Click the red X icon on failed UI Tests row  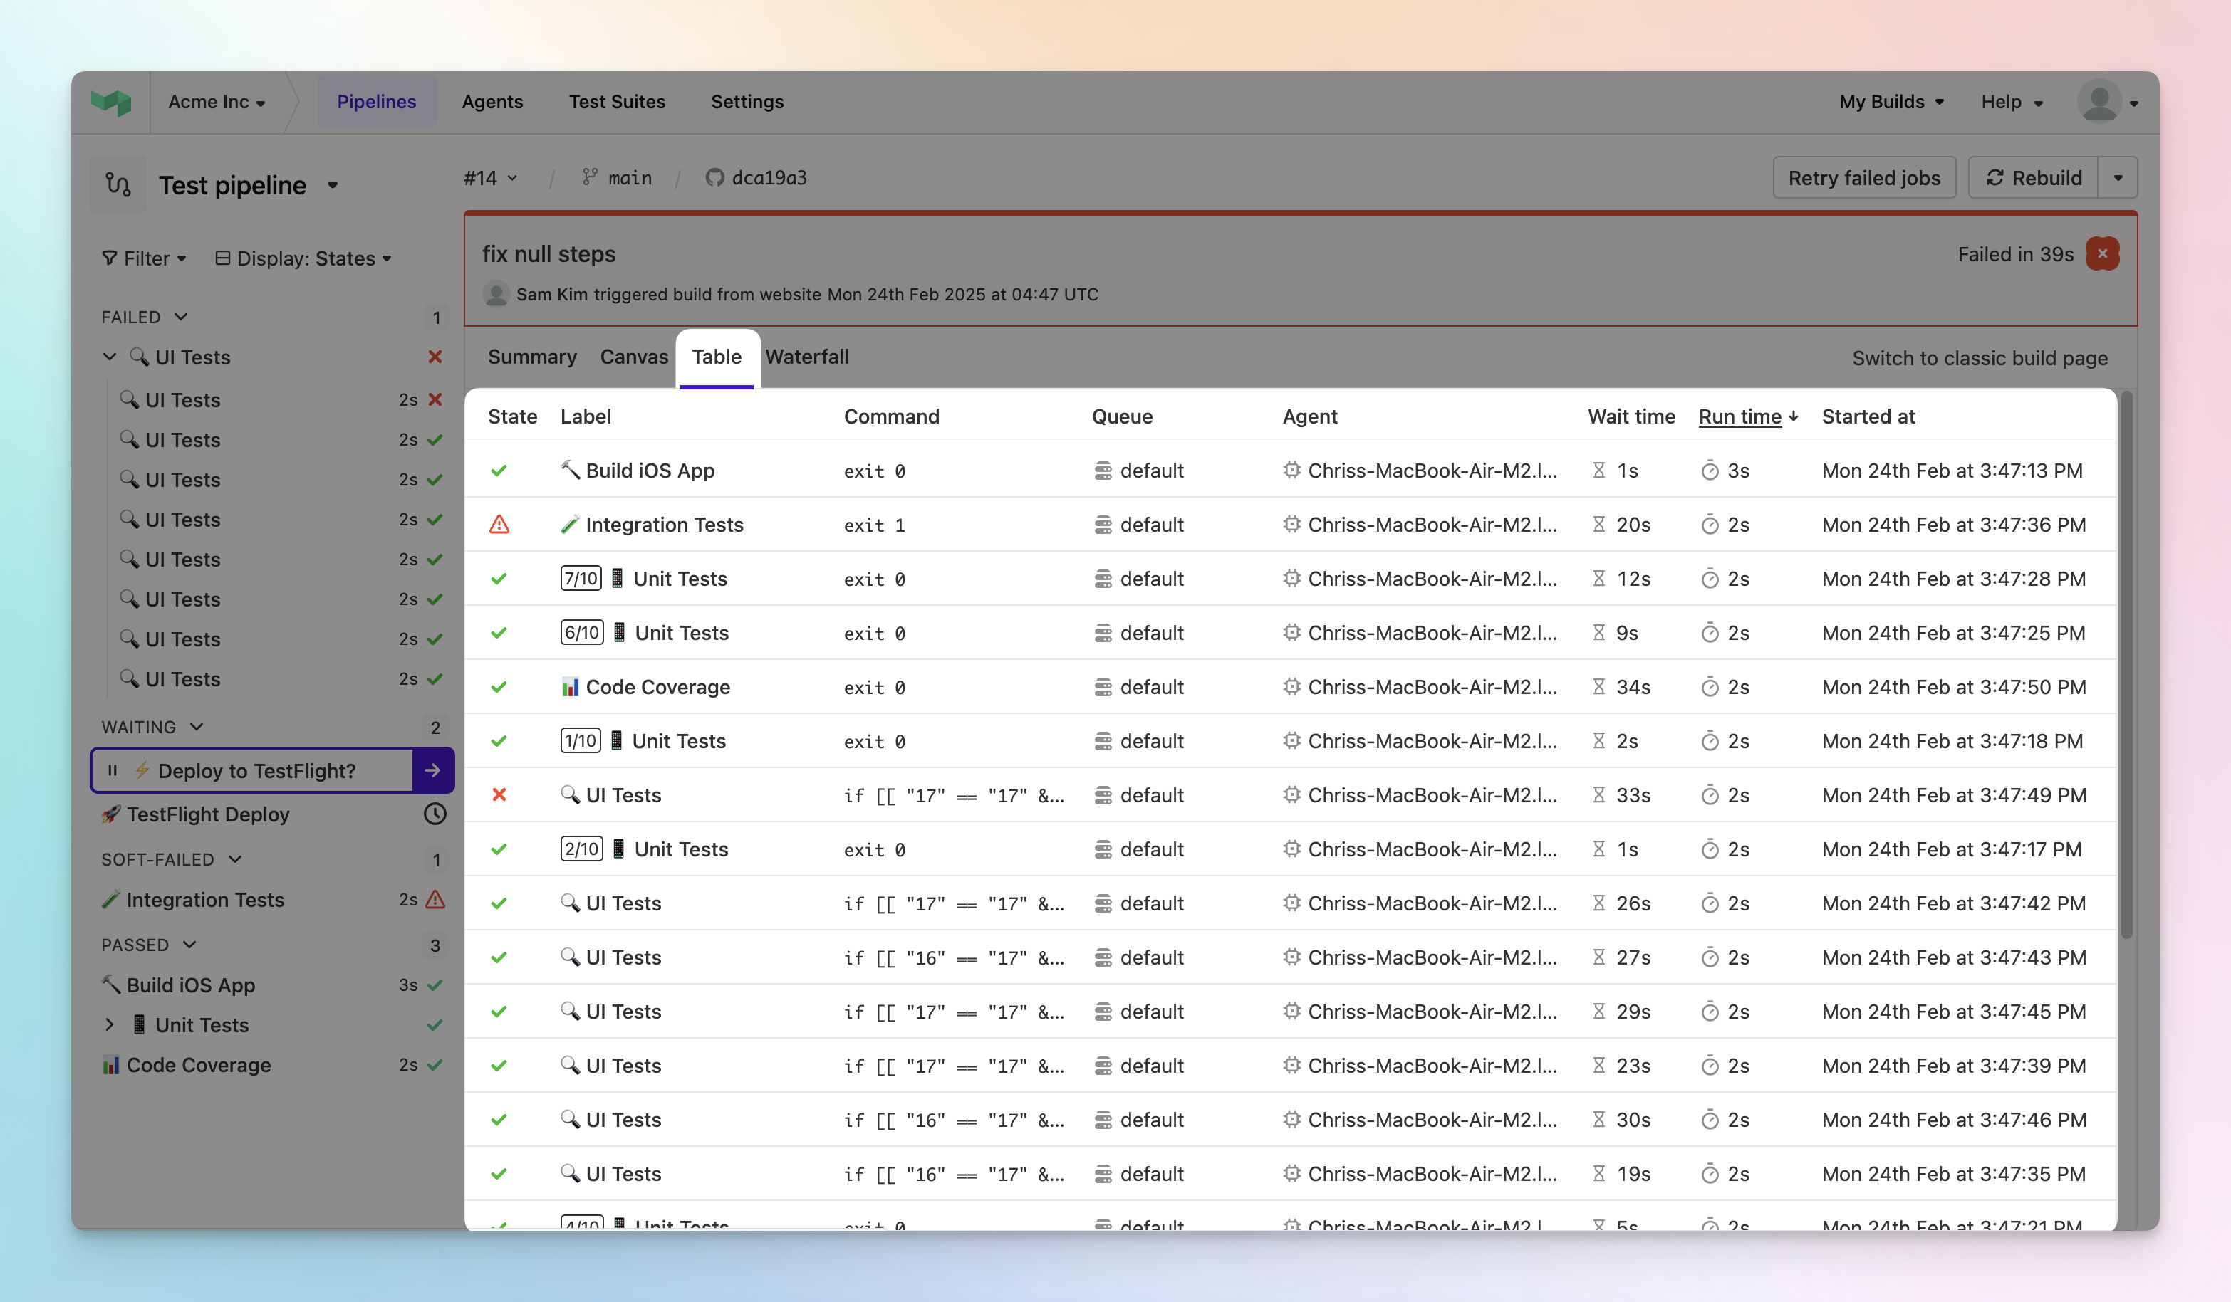pyautogui.click(x=501, y=794)
